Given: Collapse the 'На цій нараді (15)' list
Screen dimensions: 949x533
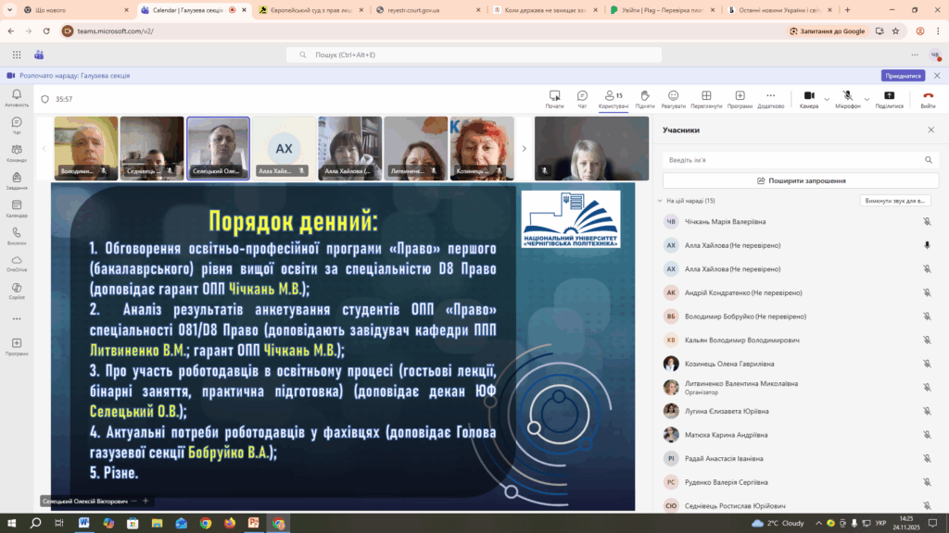Looking at the screenshot, I should point(659,201).
